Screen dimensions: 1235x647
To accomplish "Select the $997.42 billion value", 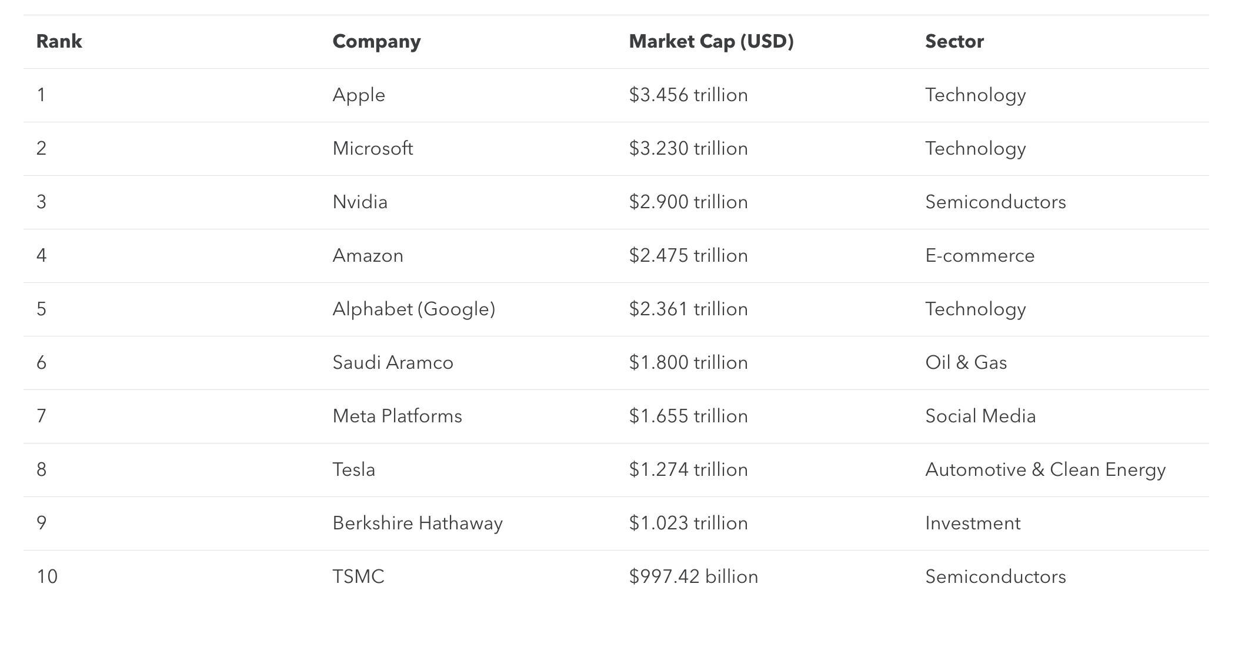I will point(693,576).
